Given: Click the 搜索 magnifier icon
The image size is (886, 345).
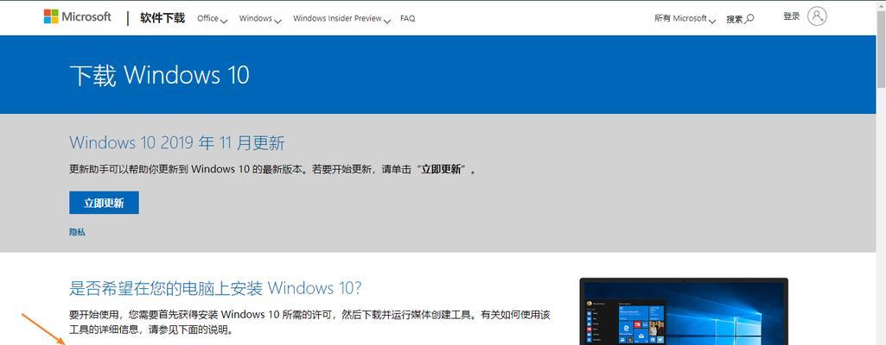Looking at the screenshot, I should [x=749, y=19].
